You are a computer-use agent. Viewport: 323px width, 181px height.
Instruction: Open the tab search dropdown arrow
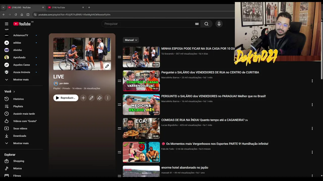point(3,8)
